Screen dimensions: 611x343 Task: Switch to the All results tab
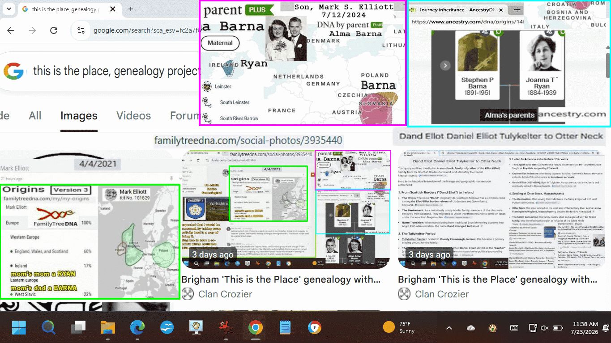pos(35,116)
